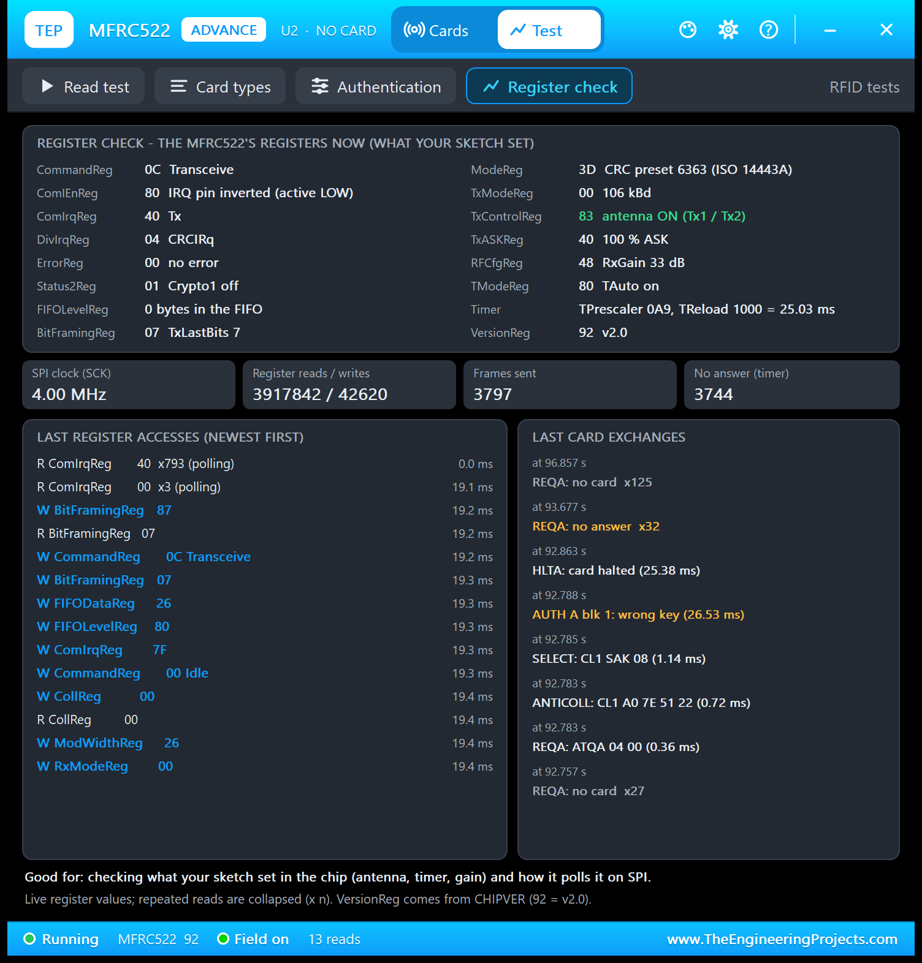Select the AUTH A blk 1 wrong key entry
922x963 pixels.
(x=638, y=614)
